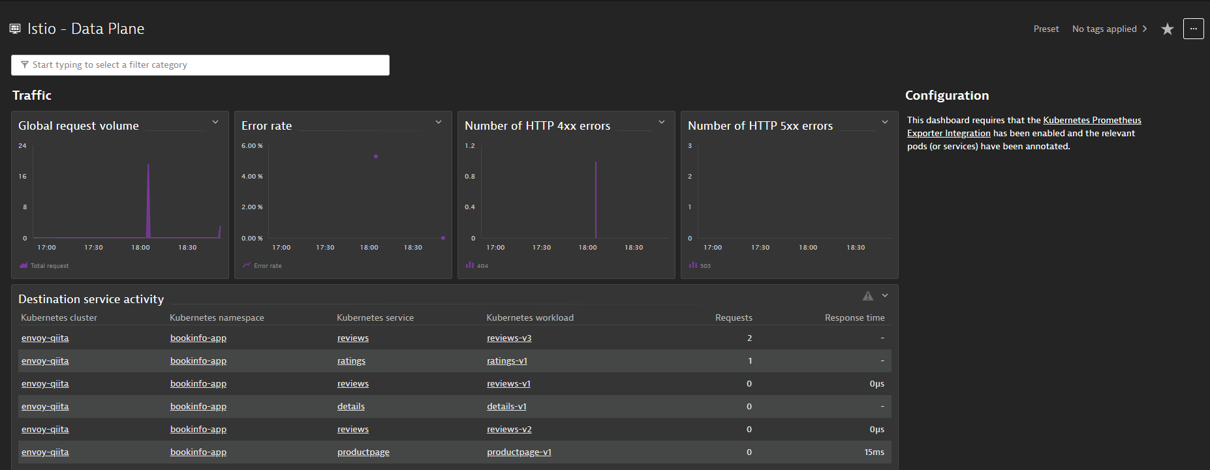Open the No tags applied selector
1210x470 pixels.
coord(1109,29)
